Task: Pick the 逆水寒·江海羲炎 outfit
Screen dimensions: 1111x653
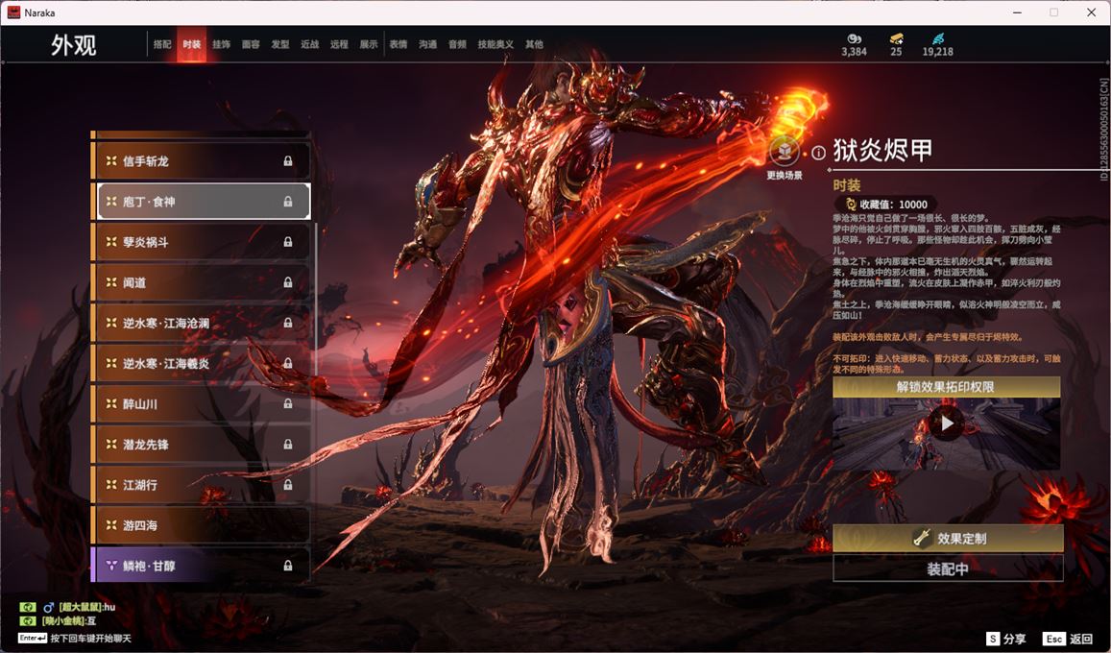Action: click(x=201, y=363)
